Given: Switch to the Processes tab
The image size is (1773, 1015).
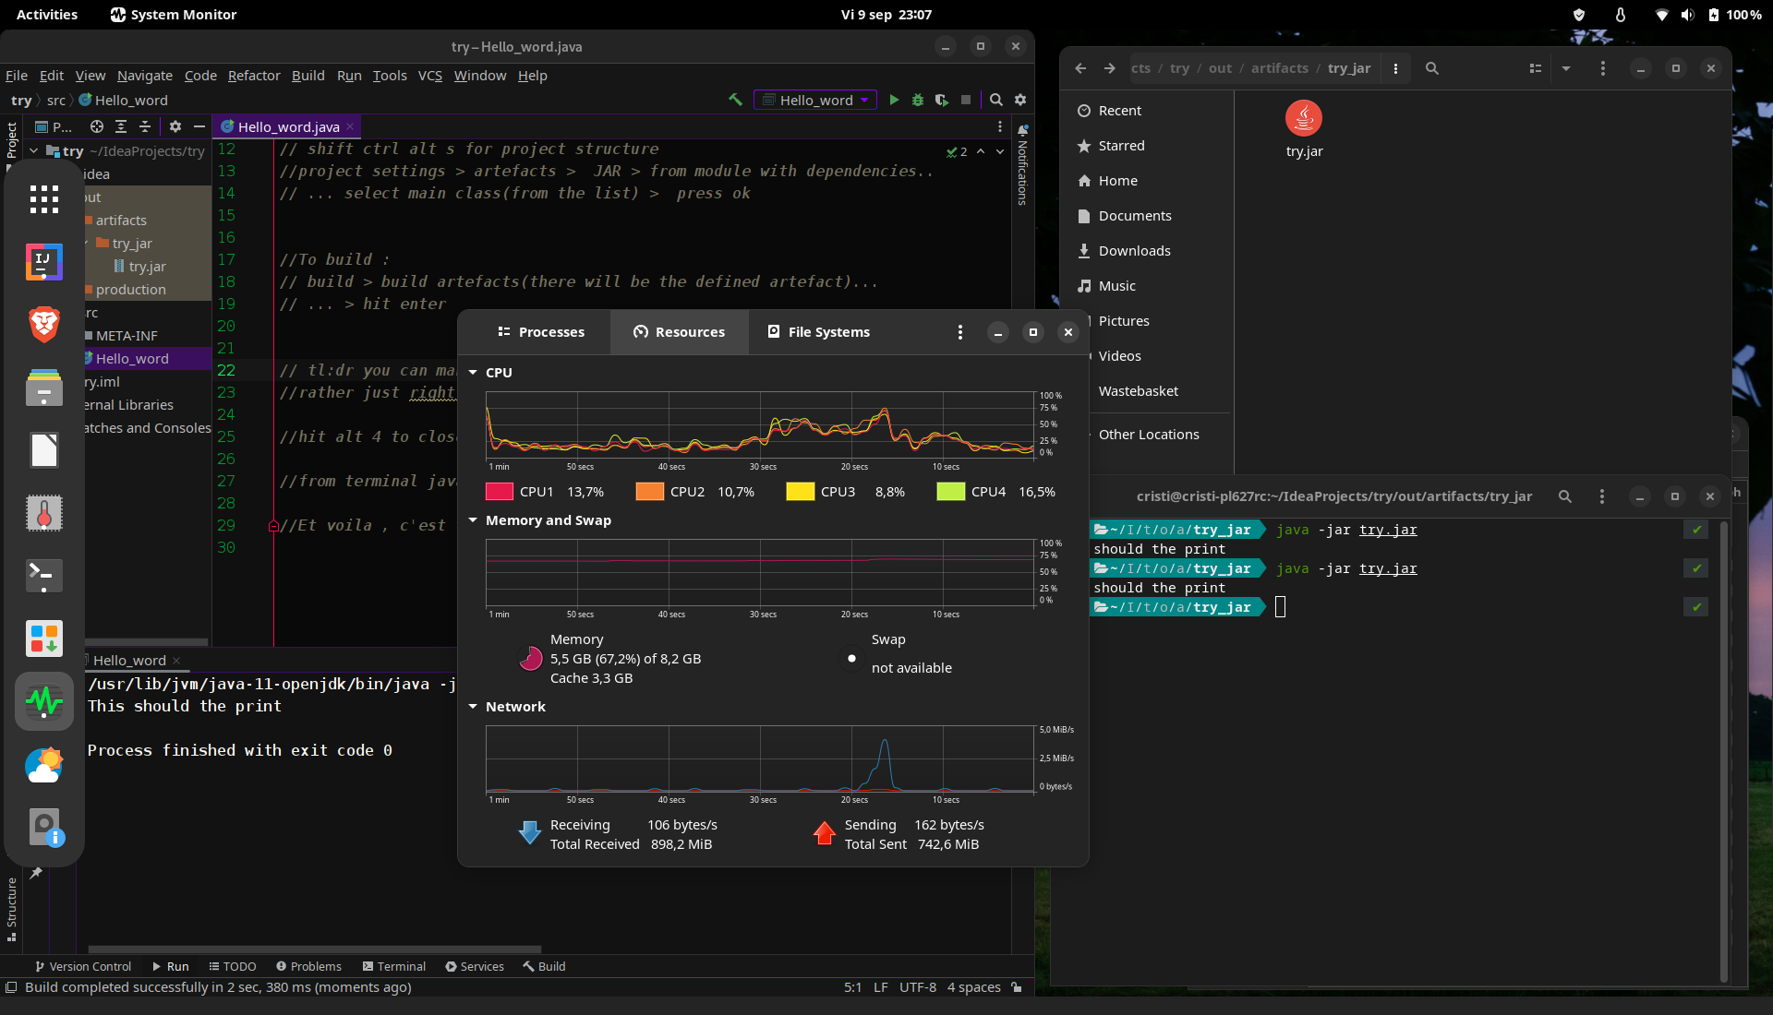Looking at the screenshot, I should pyautogui.click(x=541, y=332).
